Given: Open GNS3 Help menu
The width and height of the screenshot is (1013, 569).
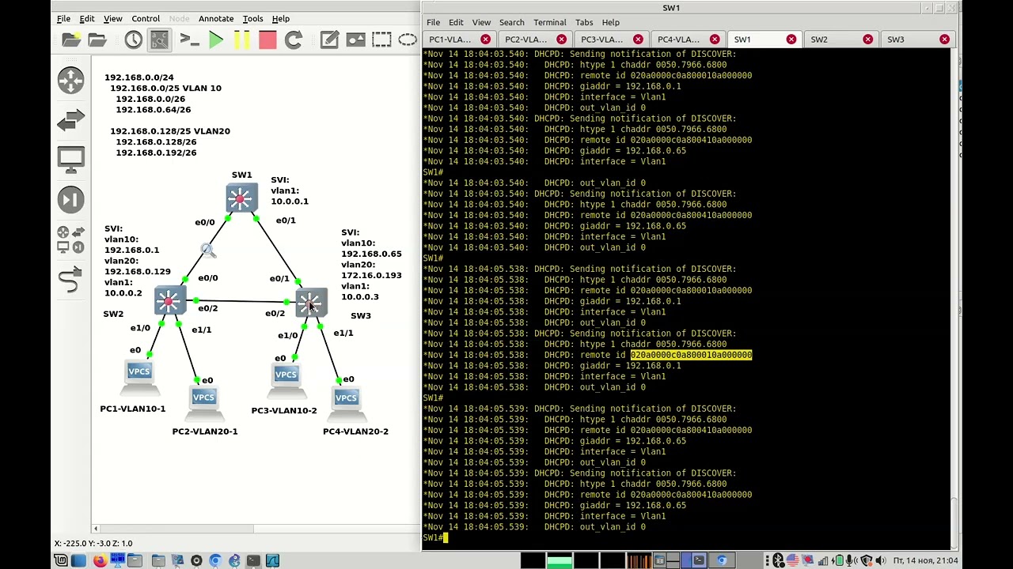Looking at the screenshot, I should [281, 18].
